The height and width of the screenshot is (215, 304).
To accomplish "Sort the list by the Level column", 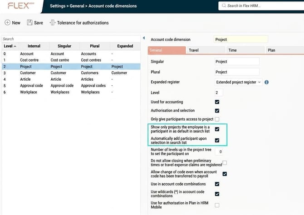I will pyautogui.click(x=10, y=46).
